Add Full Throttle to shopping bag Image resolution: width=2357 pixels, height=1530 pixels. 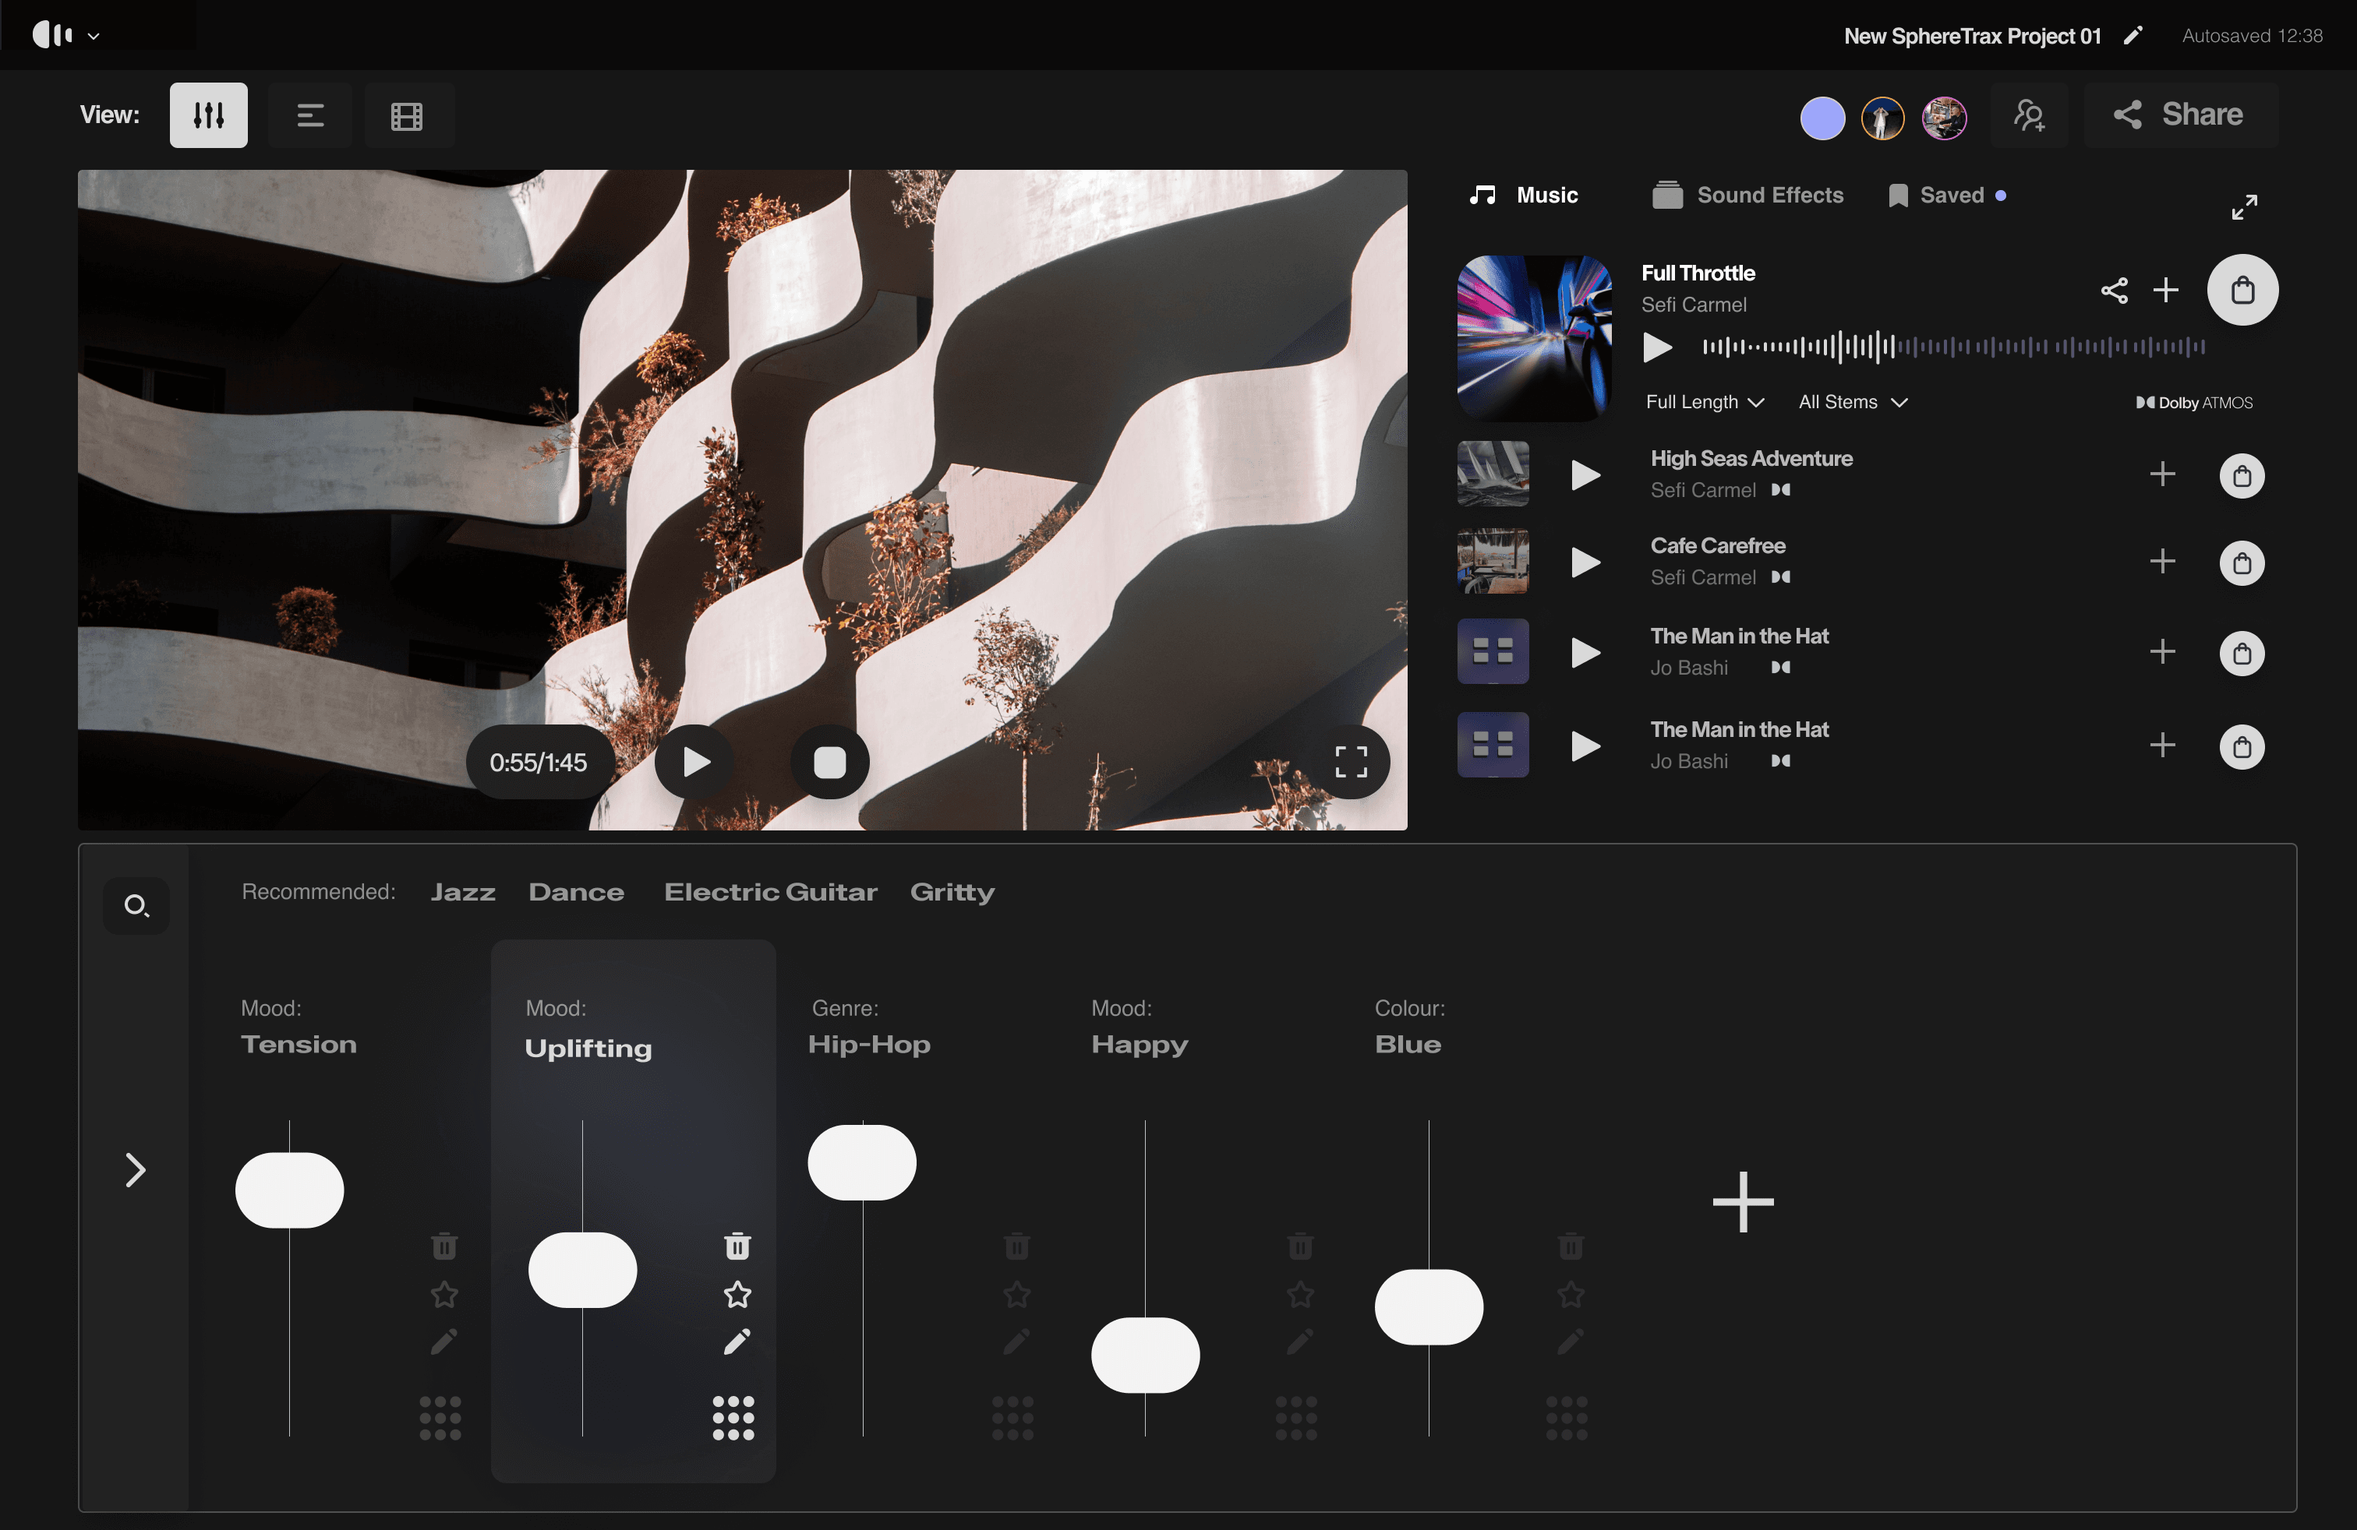click(2242, 290)
